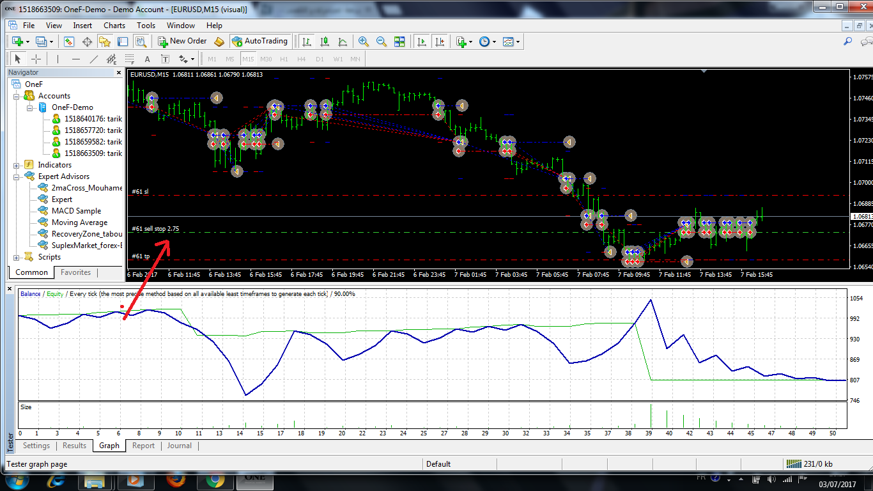Open the MetaEditor book icon
This screenshot has height=491, width=873.
[219, 42]
